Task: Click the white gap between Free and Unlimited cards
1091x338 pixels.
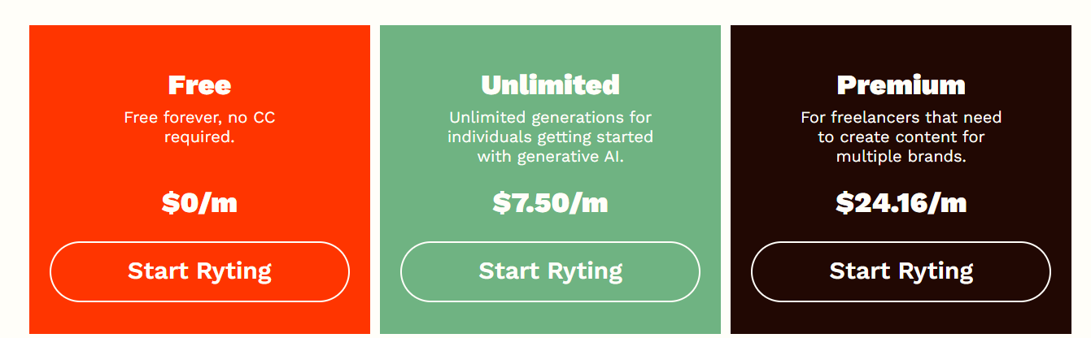Action: pyautogui.click(x=375, y=179)
